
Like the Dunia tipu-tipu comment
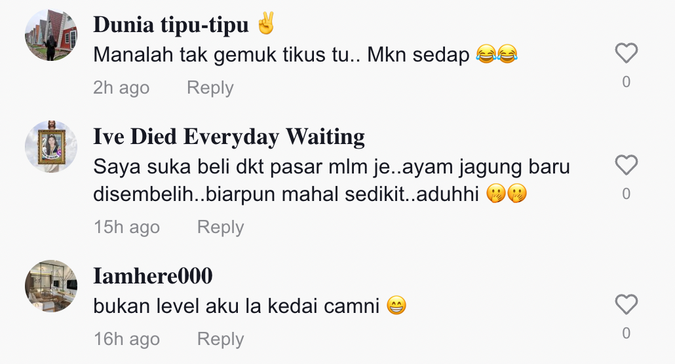[x=626, y=53]
